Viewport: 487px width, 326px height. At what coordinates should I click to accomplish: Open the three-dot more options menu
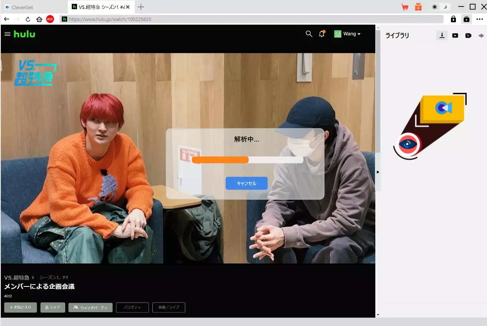(480, 19)
